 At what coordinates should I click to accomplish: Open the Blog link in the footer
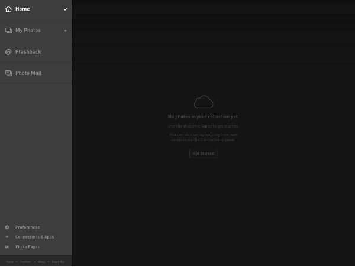point(41,262)
